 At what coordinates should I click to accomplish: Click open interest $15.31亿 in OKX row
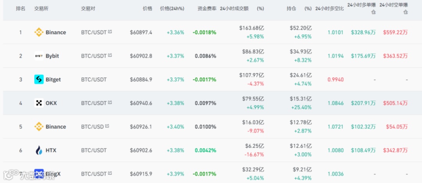[301, 99]
